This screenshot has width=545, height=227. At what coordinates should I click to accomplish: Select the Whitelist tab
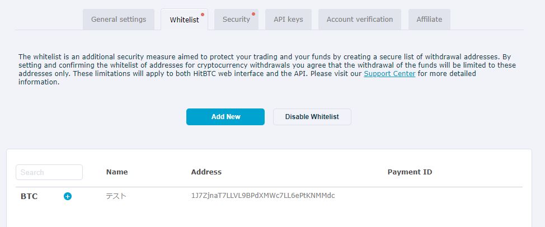pyautogui.click(x=184, y=20)
